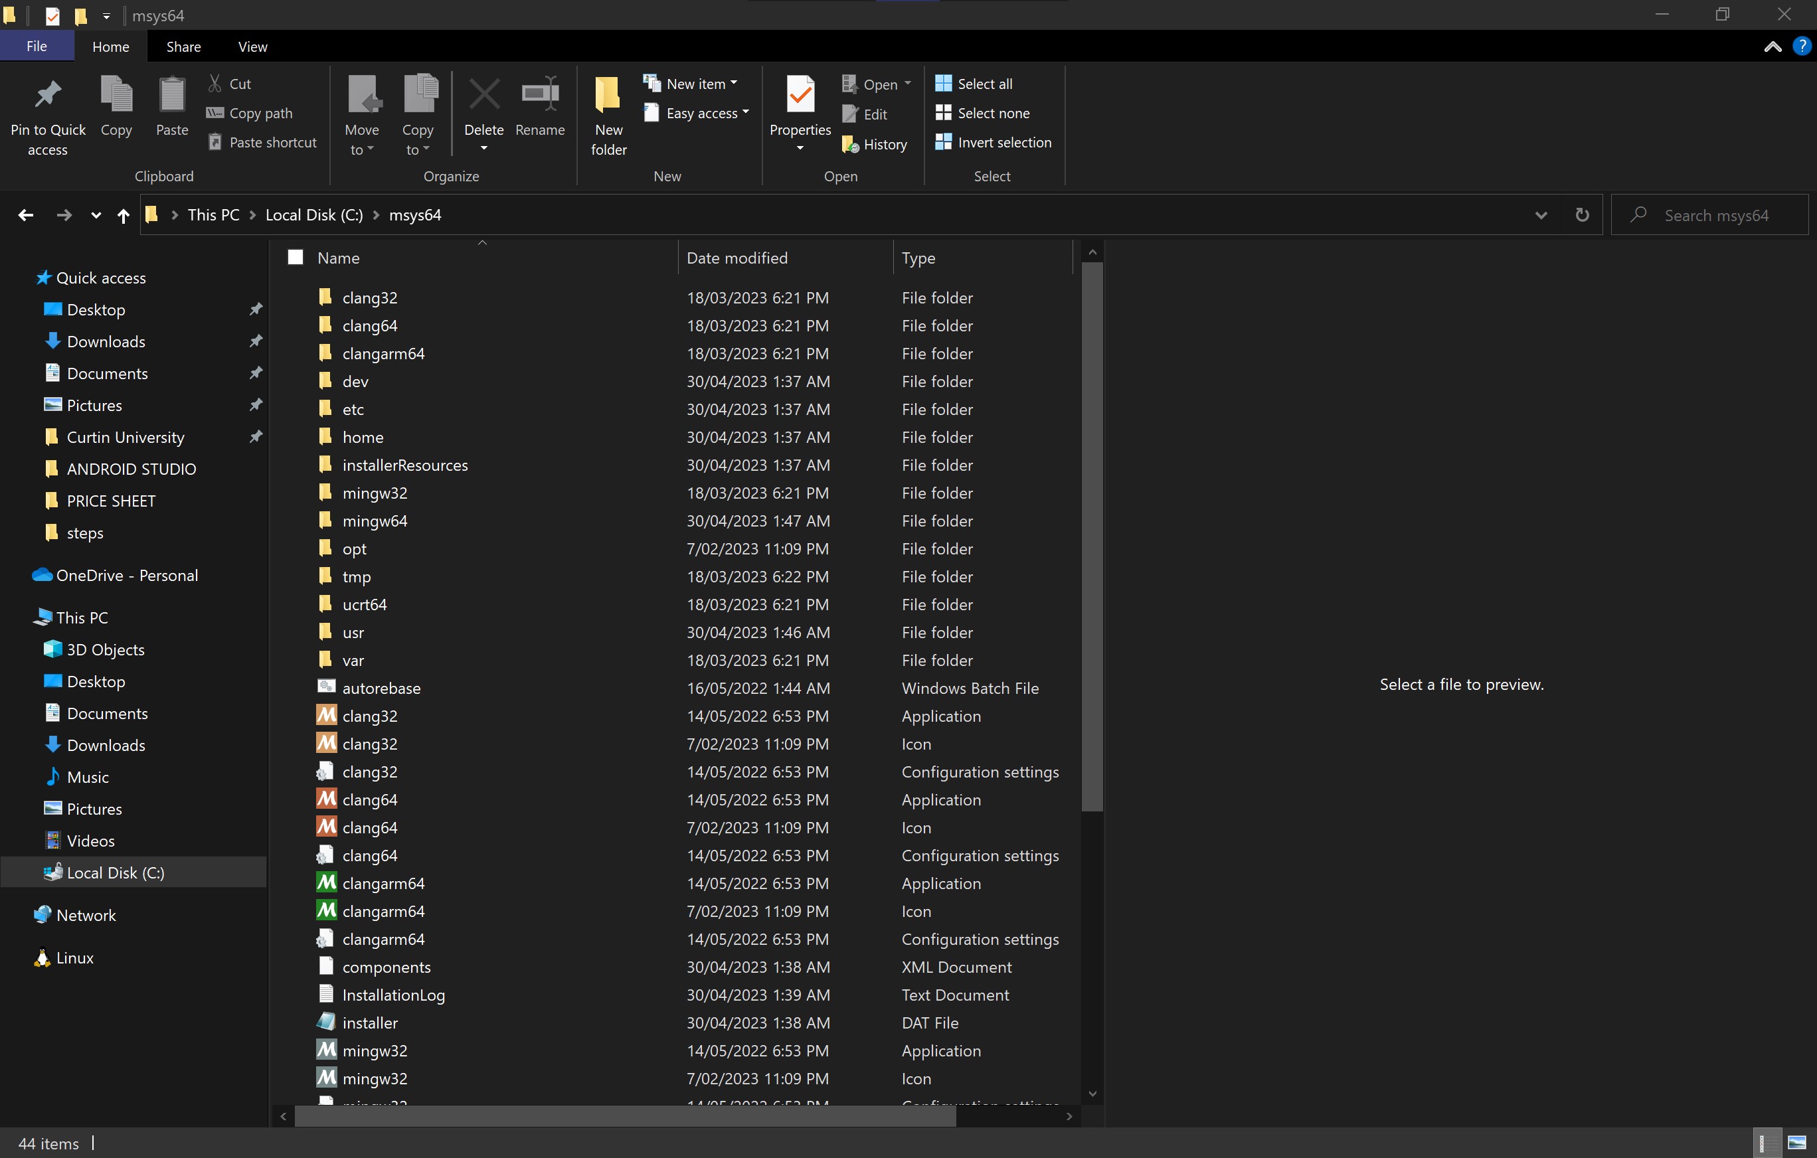Screen dimensions: 1817x1158
Task: Click the Delete X icon
Action: point(483,94)
